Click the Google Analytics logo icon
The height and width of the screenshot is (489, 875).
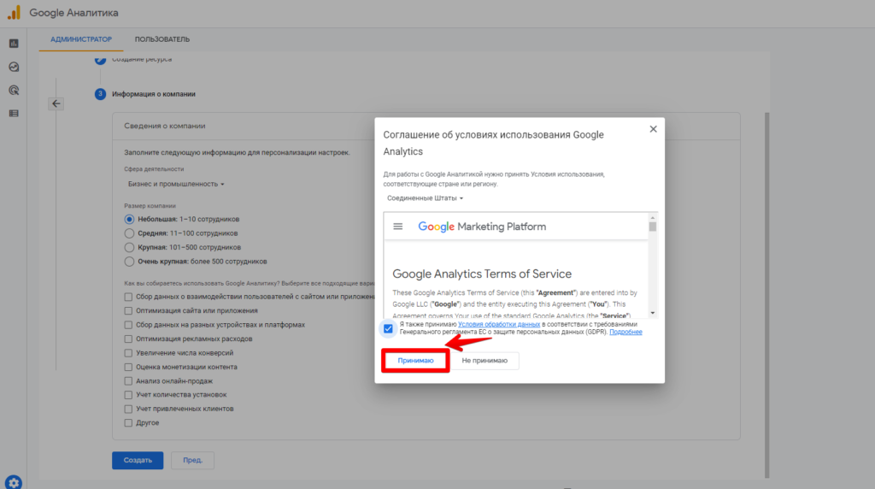click(x=14, y=12)
